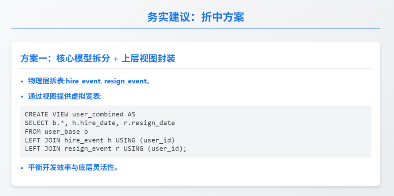Click the bullet 平衡开发效率与底层灵活性
The width and height of the screenshot is (394, 196).
[73, 168]
